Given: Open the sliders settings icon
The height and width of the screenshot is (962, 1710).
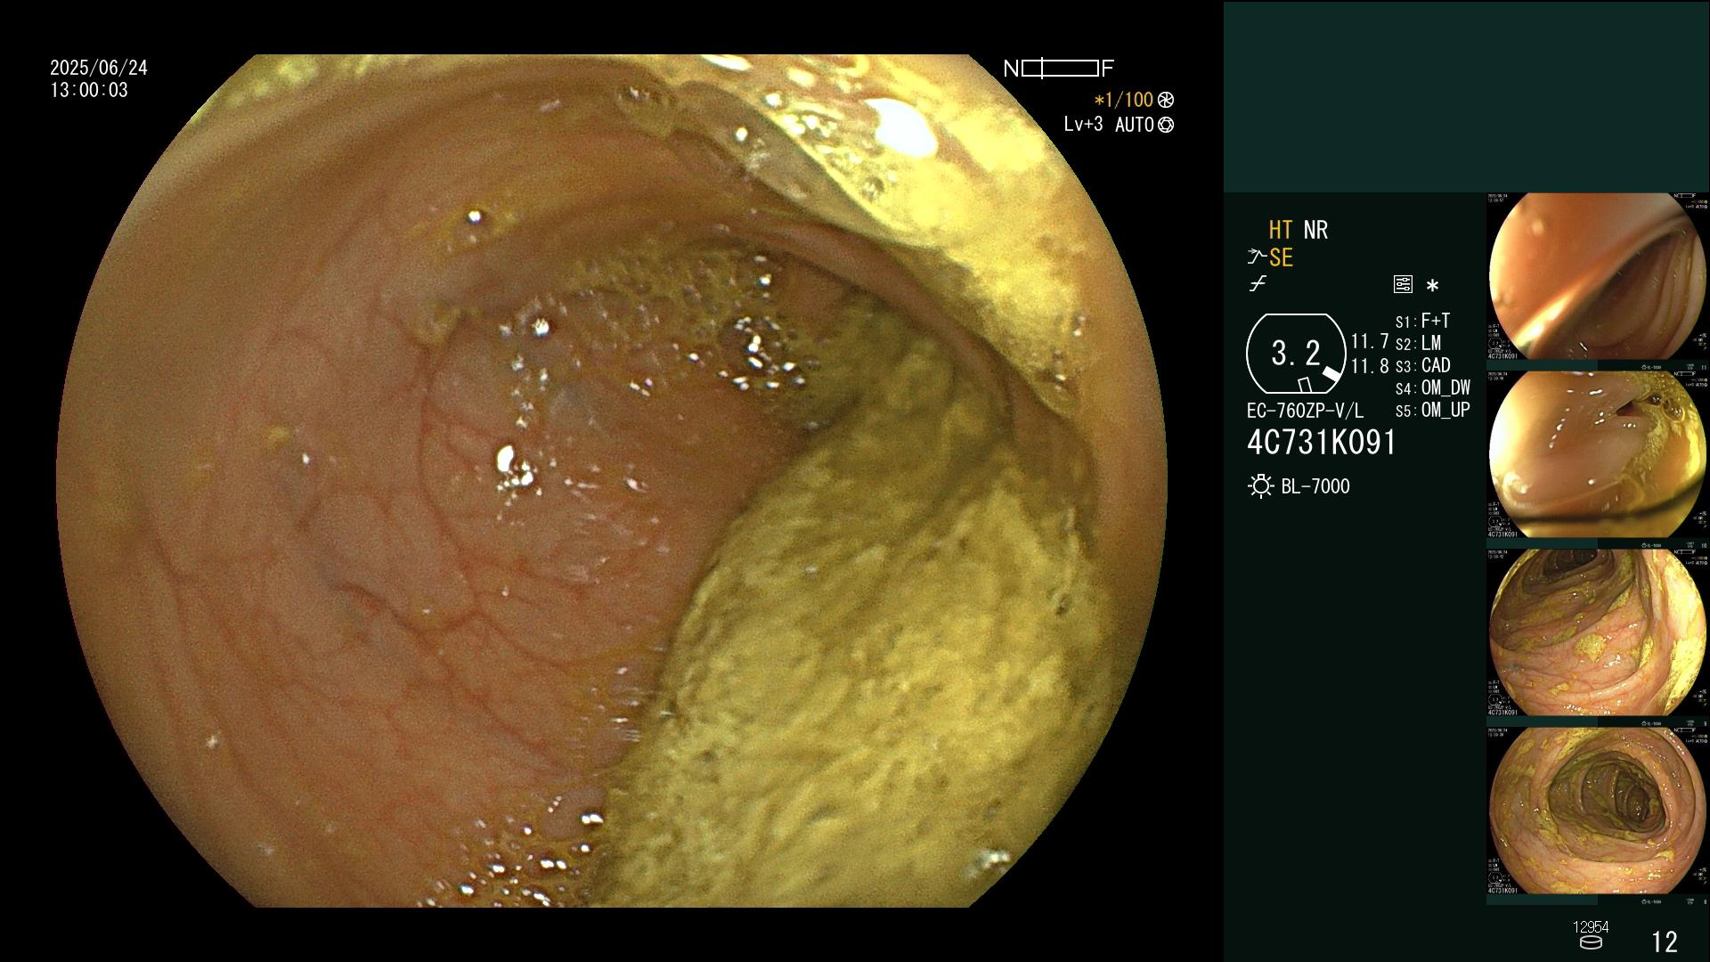Looking at the screenshot, I should [1403, 285].
